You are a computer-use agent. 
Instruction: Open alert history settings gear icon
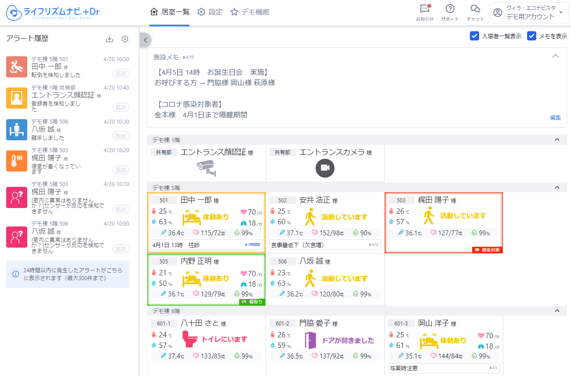pos(125,39)
